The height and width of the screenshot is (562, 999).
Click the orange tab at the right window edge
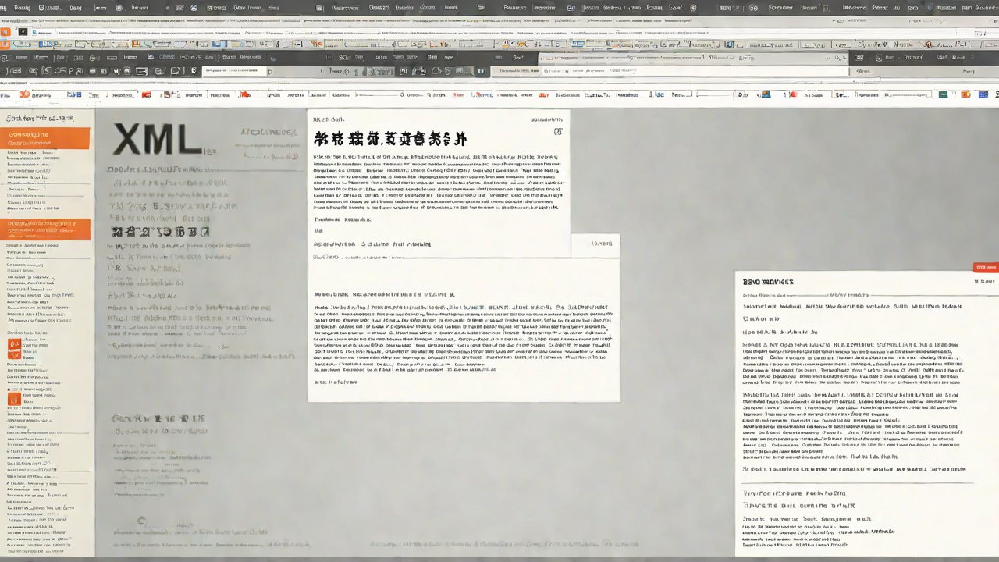point(986,268)
